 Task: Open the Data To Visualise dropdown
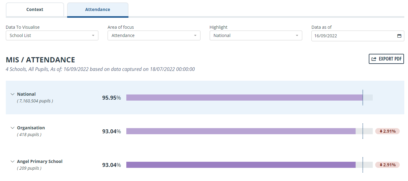52,35
